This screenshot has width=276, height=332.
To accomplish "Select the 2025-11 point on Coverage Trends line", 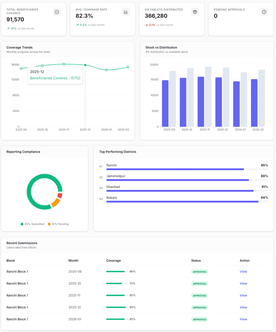I will pyautogui.click(x=64, y=64).
